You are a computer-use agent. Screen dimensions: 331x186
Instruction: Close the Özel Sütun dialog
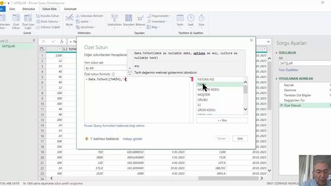tap(251, 40)
